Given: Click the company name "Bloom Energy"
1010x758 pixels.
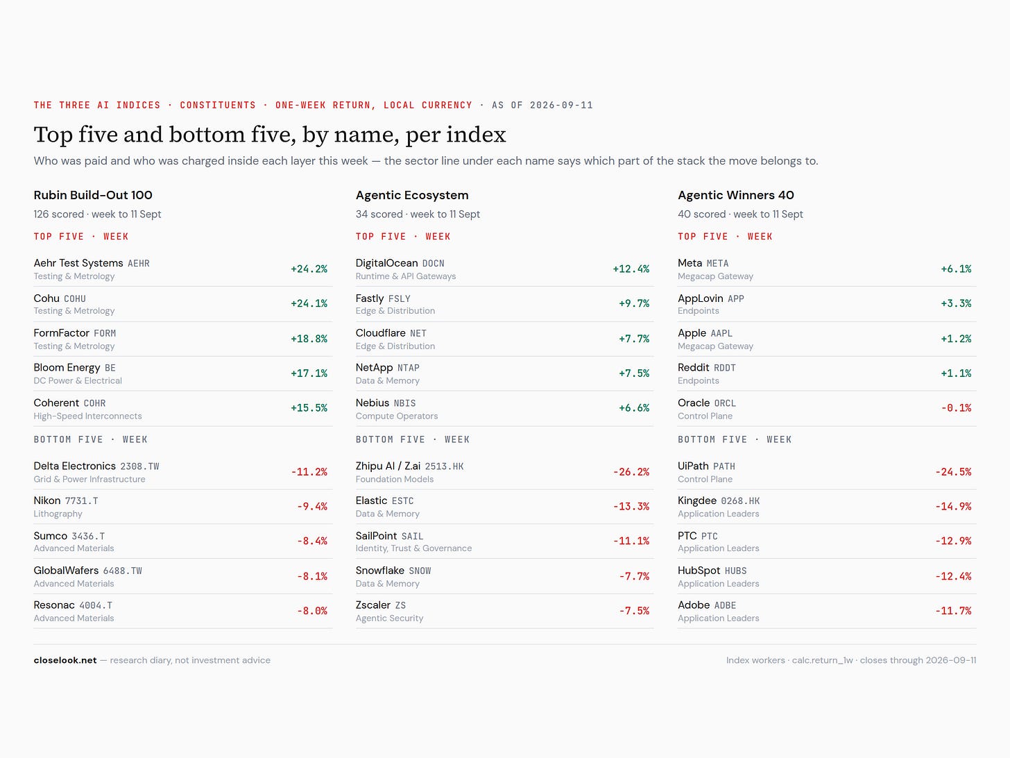Looking at the screenshot, I should pos(67,367).
